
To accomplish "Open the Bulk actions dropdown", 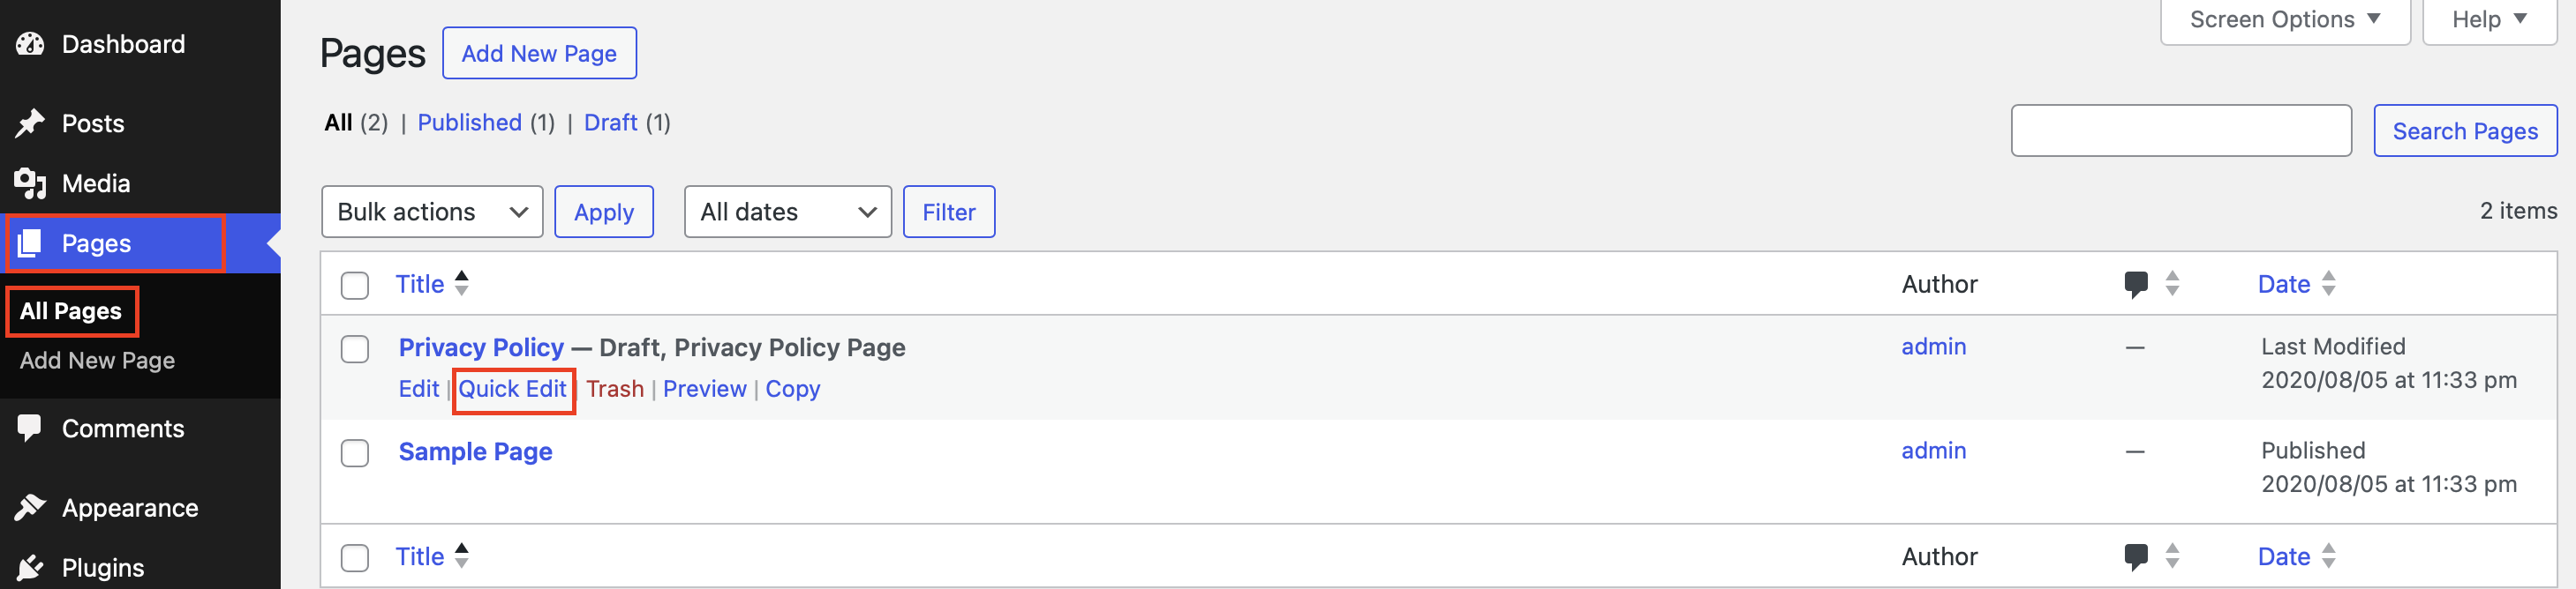I will (x=432, y=212).
